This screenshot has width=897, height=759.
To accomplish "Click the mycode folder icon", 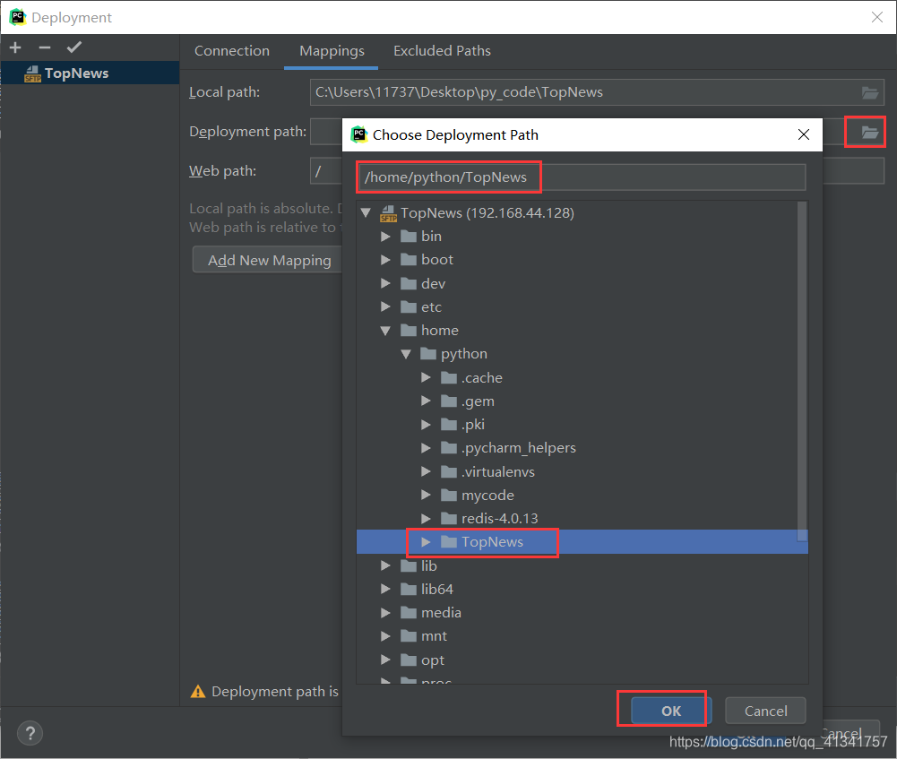I will coord(449,496).
